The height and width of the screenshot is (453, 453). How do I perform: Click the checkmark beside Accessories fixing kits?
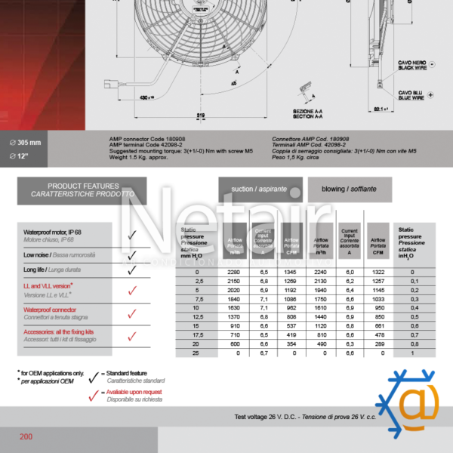click(x=132, y=336)
